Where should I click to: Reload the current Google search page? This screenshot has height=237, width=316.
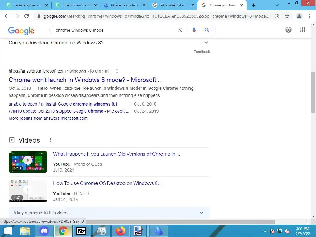click(27, 16)
